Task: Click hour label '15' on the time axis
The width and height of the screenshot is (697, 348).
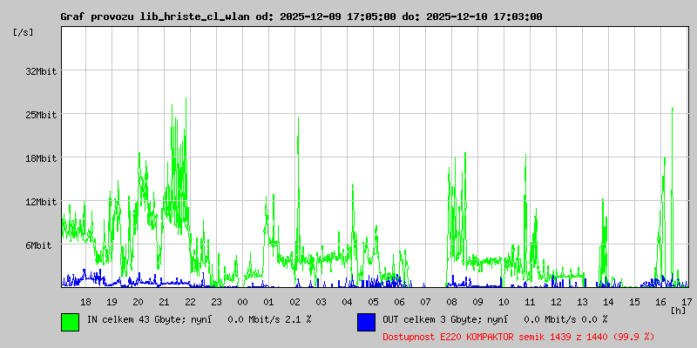Action: click(x=634, y=302)
